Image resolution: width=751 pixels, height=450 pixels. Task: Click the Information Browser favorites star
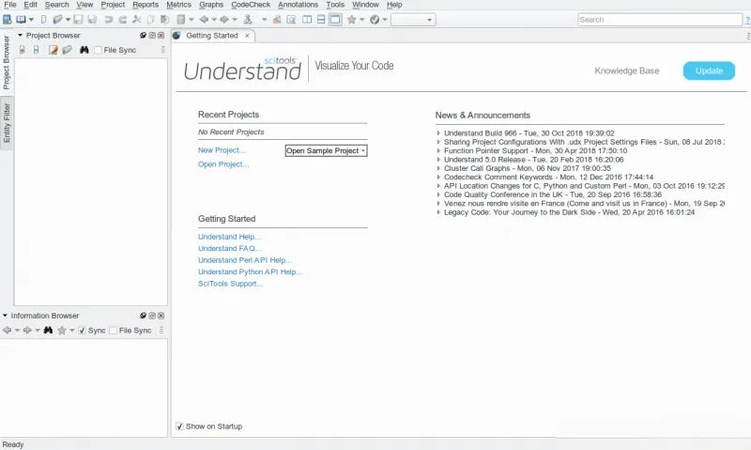pyautogui.click(x=62, y=330)
